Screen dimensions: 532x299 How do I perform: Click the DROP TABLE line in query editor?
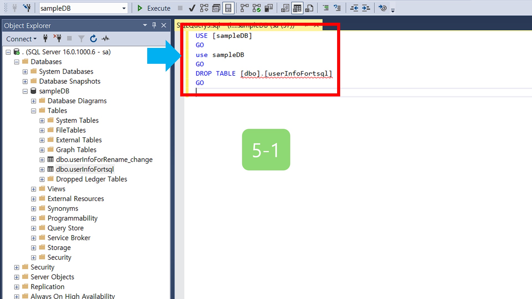[264, 73]
